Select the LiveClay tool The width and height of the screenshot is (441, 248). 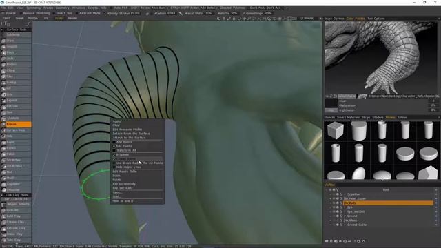pyautogui.click(x=16, y=210)
